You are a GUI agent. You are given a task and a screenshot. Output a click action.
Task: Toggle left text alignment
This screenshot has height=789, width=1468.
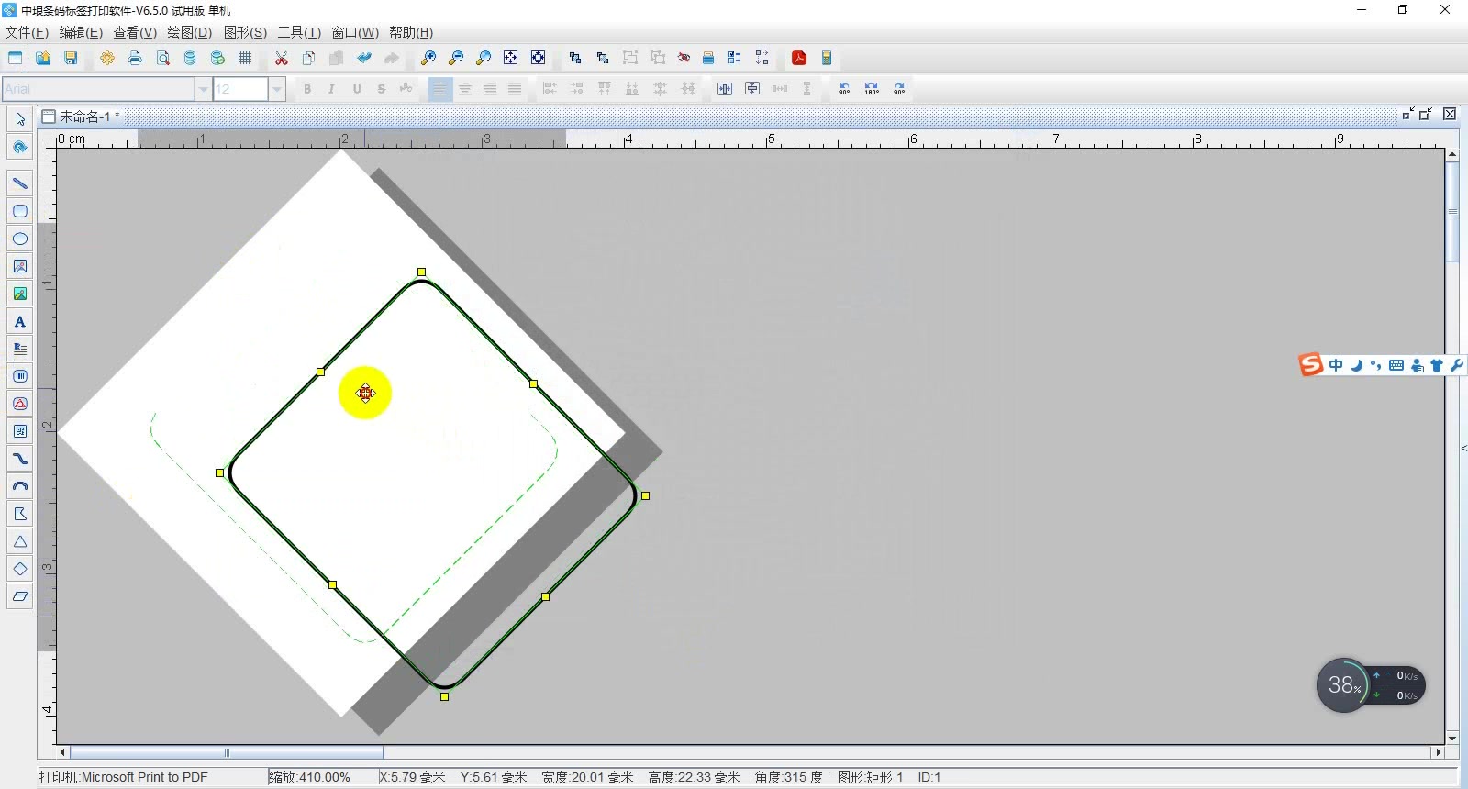(x=440, y=89)
